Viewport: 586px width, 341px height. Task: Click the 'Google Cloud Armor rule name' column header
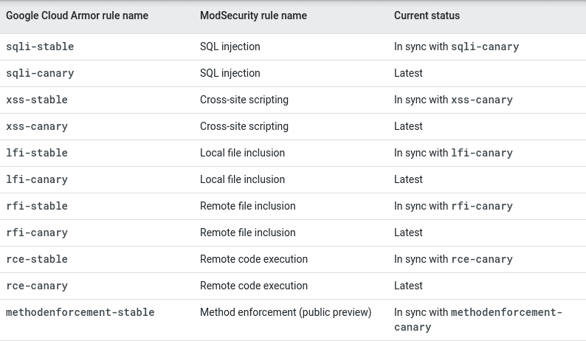pyautogui.click(x=77, y=15)
